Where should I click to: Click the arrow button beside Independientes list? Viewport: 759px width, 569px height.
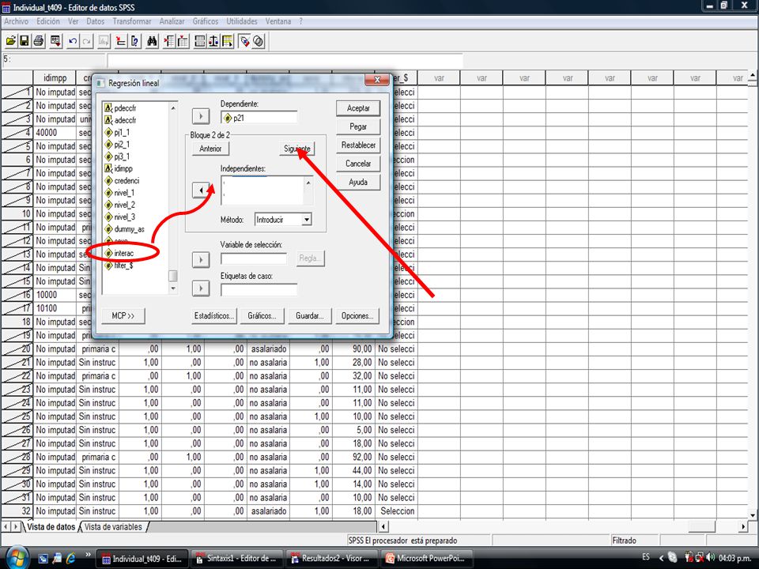(201, 190)
